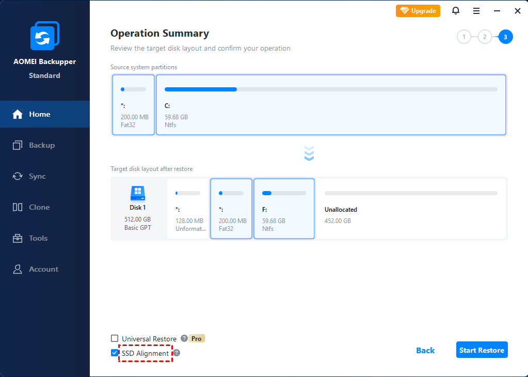Close the Backupper window
528x377 pixels.
(x=518, y=11)
